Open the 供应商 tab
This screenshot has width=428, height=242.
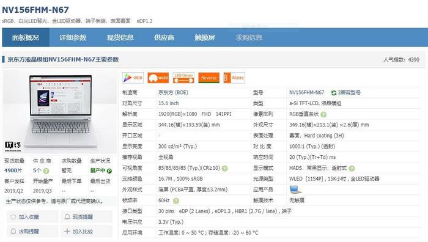(x=164, y=37)
